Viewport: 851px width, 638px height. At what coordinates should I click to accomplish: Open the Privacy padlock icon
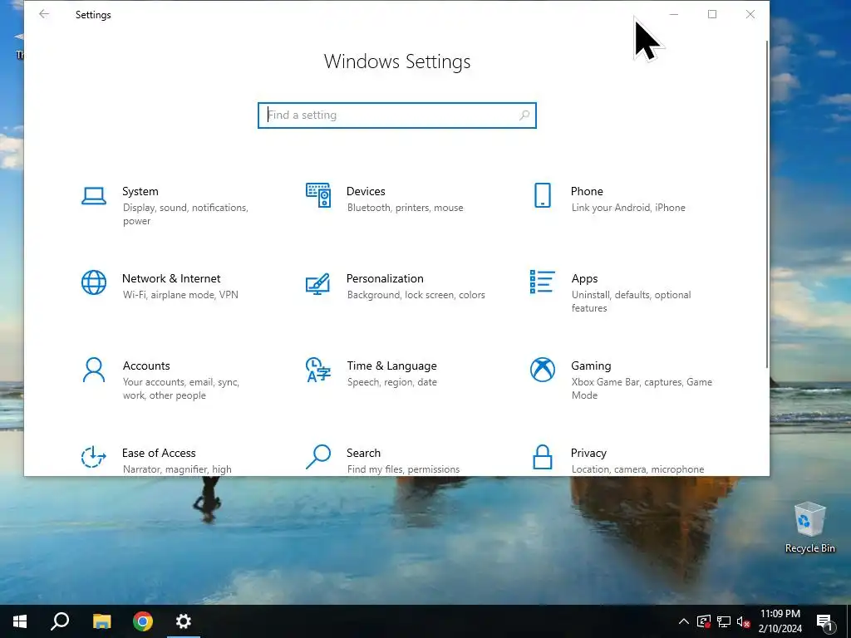click(x=542, y=457)
